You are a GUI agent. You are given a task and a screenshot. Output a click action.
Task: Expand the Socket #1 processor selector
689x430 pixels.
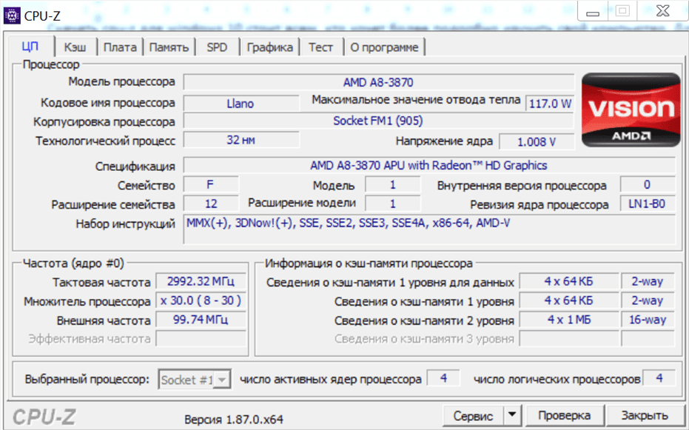pyautogui.click(x=221, y=380)
